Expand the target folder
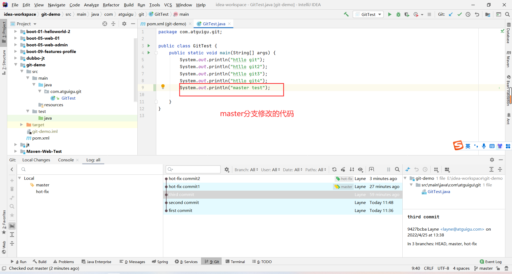The height and width of the screenshot is (274, 512). [22, 125]
